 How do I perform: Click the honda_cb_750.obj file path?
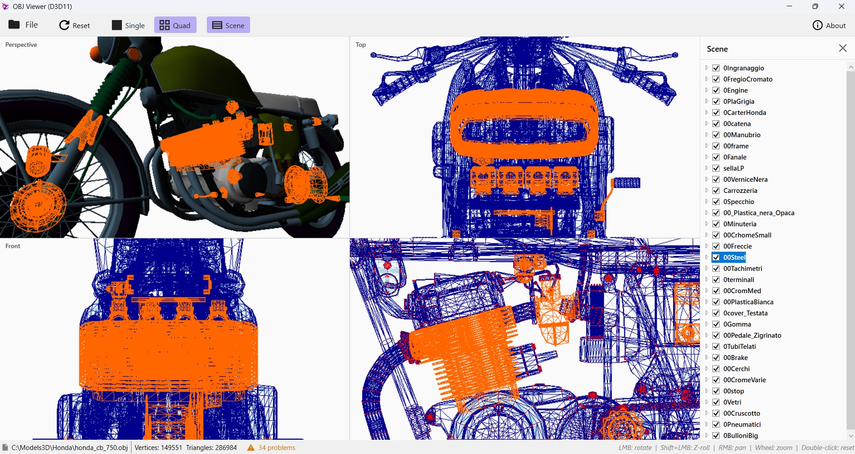pyautogui.click(x=70, y=448)
